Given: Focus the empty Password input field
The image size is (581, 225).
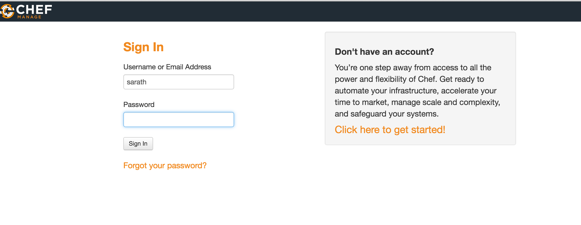Looking at the screenshot, I should click(x=178, y=120).
